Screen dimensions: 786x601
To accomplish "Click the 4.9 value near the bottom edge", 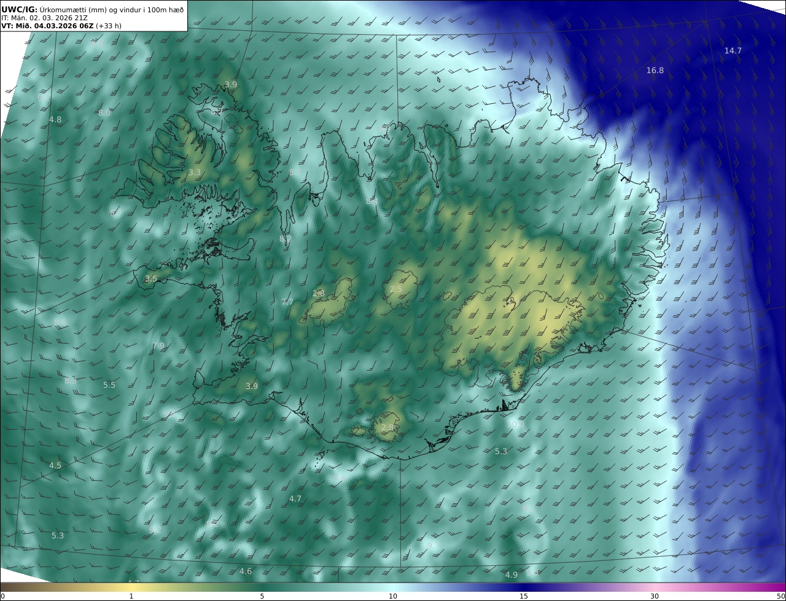I will coord(512,575).
